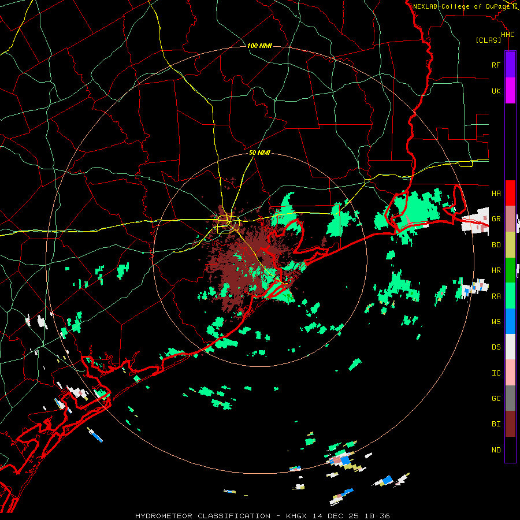The image size is (520, 520).
Task: Click the ND legend label
Action: point(496,450)
